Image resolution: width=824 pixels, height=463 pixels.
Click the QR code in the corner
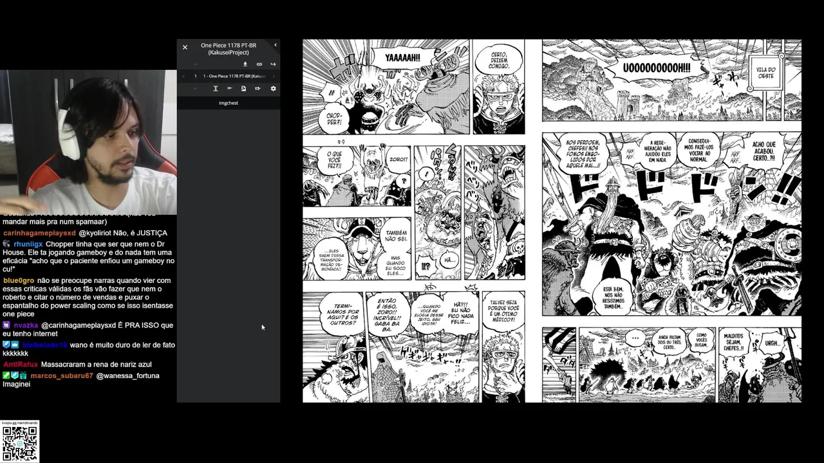20,444
